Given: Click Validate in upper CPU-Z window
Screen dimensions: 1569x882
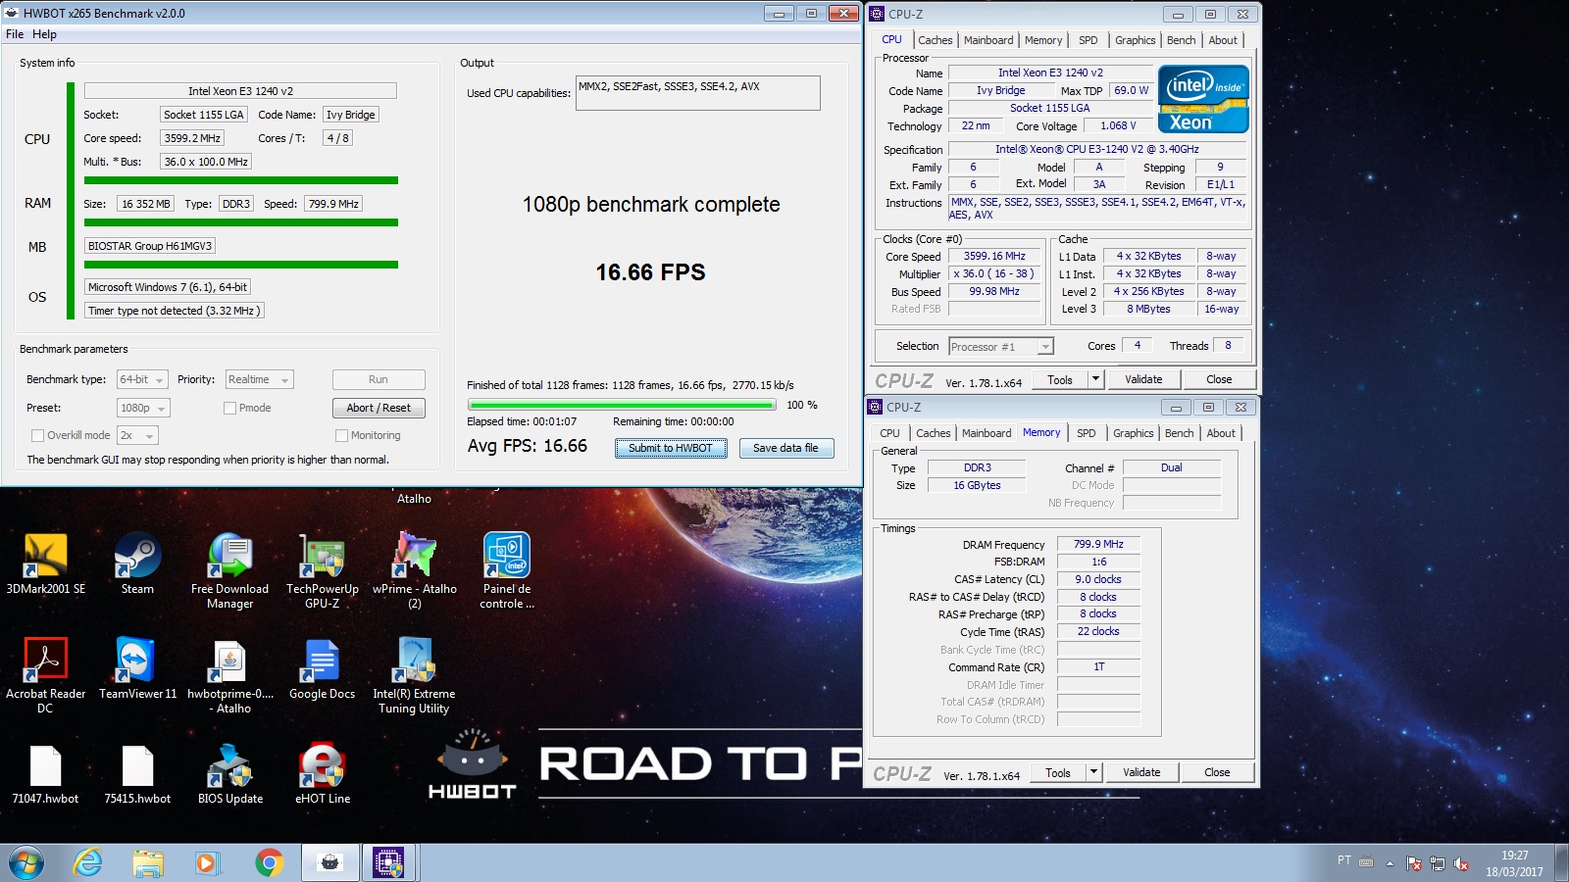Looking at the screenshot, I should (1143, 379).
